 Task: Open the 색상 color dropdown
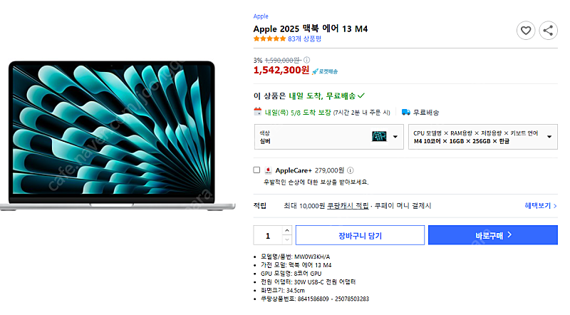coord(329,137)
